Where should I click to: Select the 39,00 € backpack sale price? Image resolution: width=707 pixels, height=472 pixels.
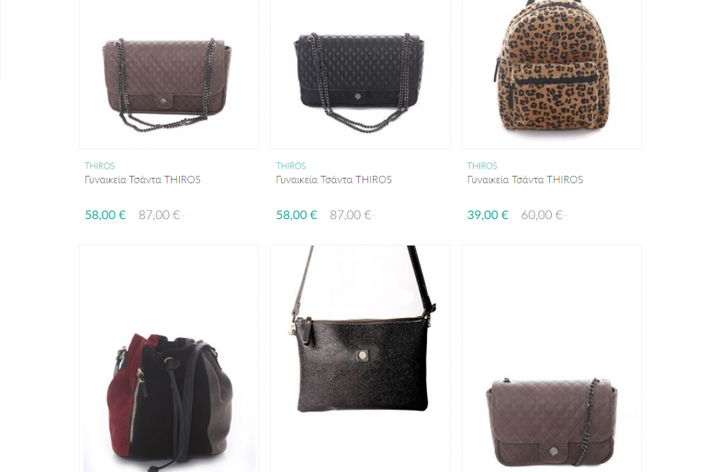click(x=488, y=215)
